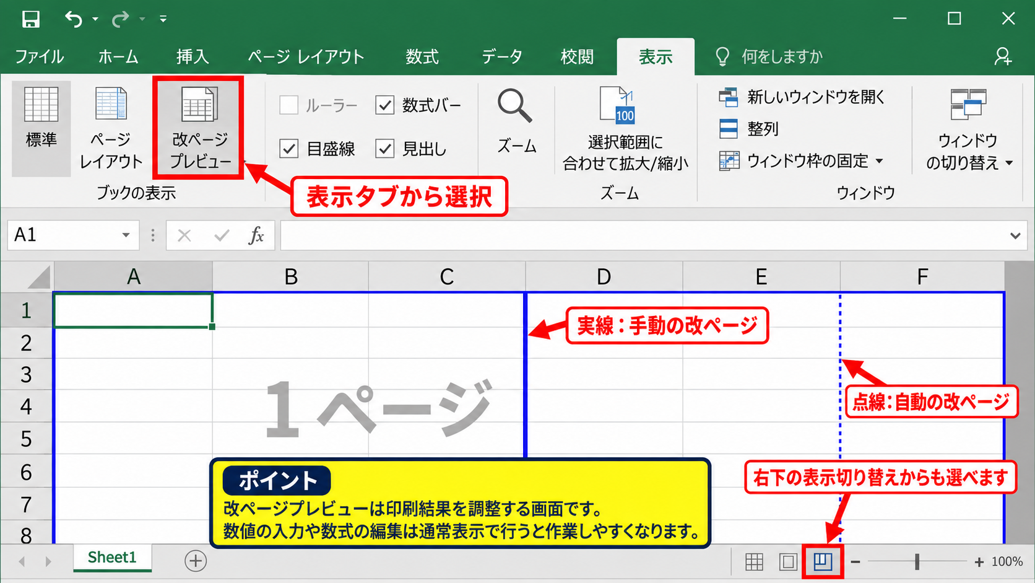Click column D header
The width and height of the screenshot is (1035, 583).
(604, 276)
